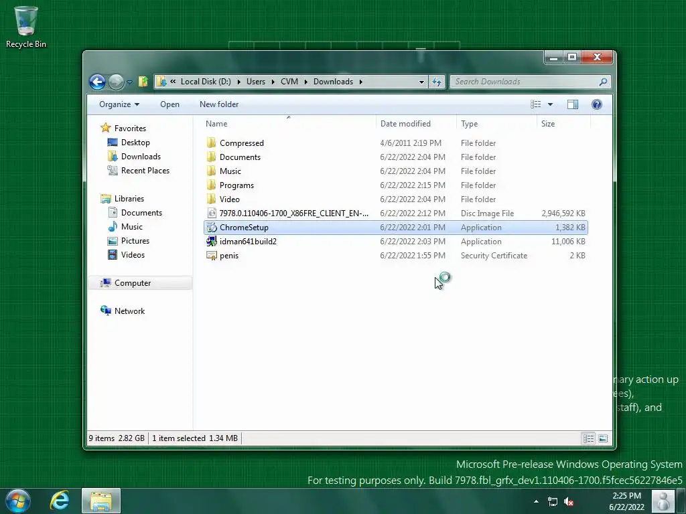Sort by the Type column header

[x=496, y=124]
